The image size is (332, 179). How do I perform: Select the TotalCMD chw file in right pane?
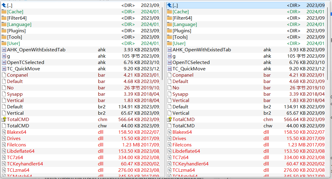pos(183,126)
